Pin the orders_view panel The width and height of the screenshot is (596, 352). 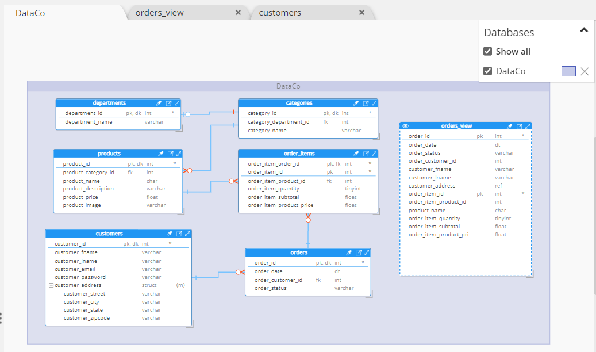coord(509,126)
